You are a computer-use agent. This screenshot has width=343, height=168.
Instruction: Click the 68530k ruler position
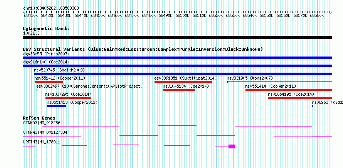(x=233, y=15)
